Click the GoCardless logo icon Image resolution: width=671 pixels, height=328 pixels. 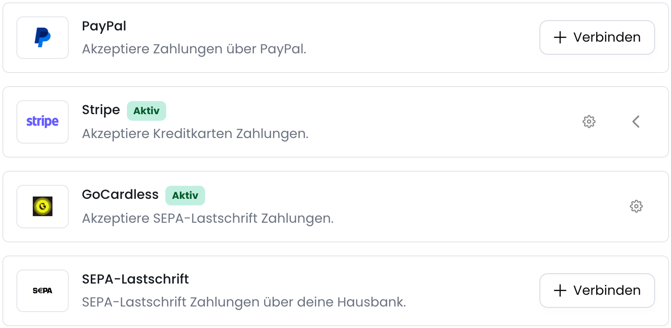click(42, 206)
